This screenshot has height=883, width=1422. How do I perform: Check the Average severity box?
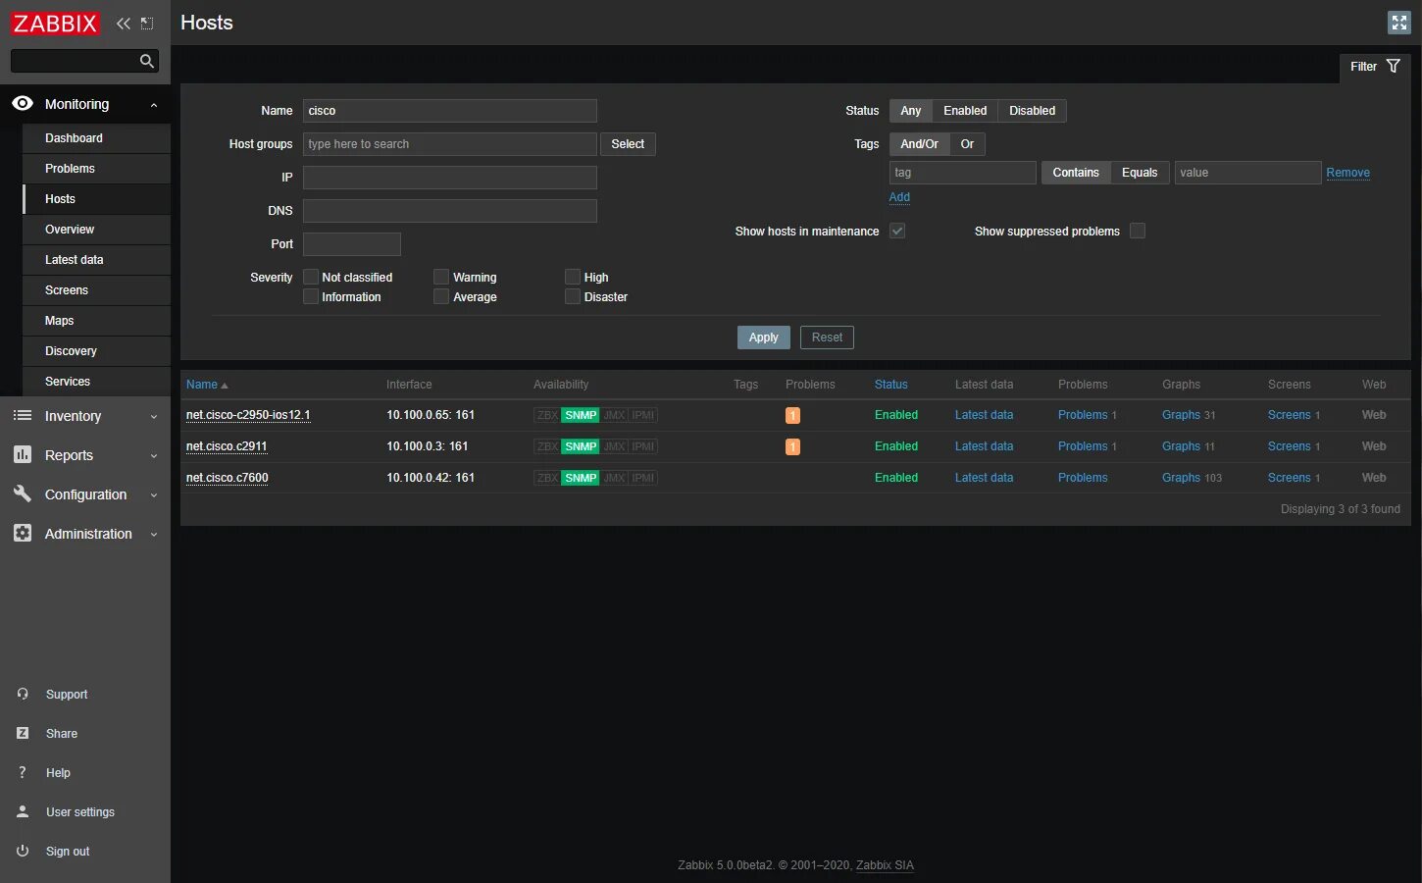click(x=441, y=296)
